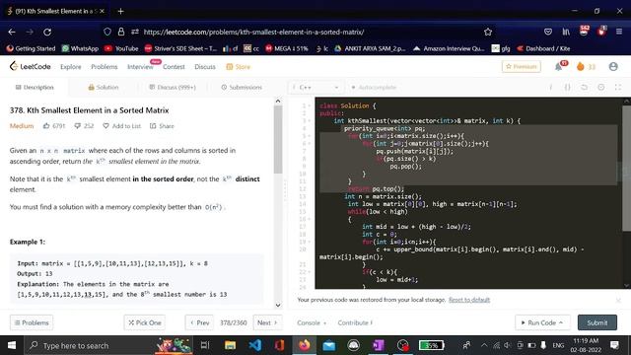Image resolution: width=631 pixels, height=355 pixels.
Task: Switch to the Solution tab
Action: tap(104, 88)
